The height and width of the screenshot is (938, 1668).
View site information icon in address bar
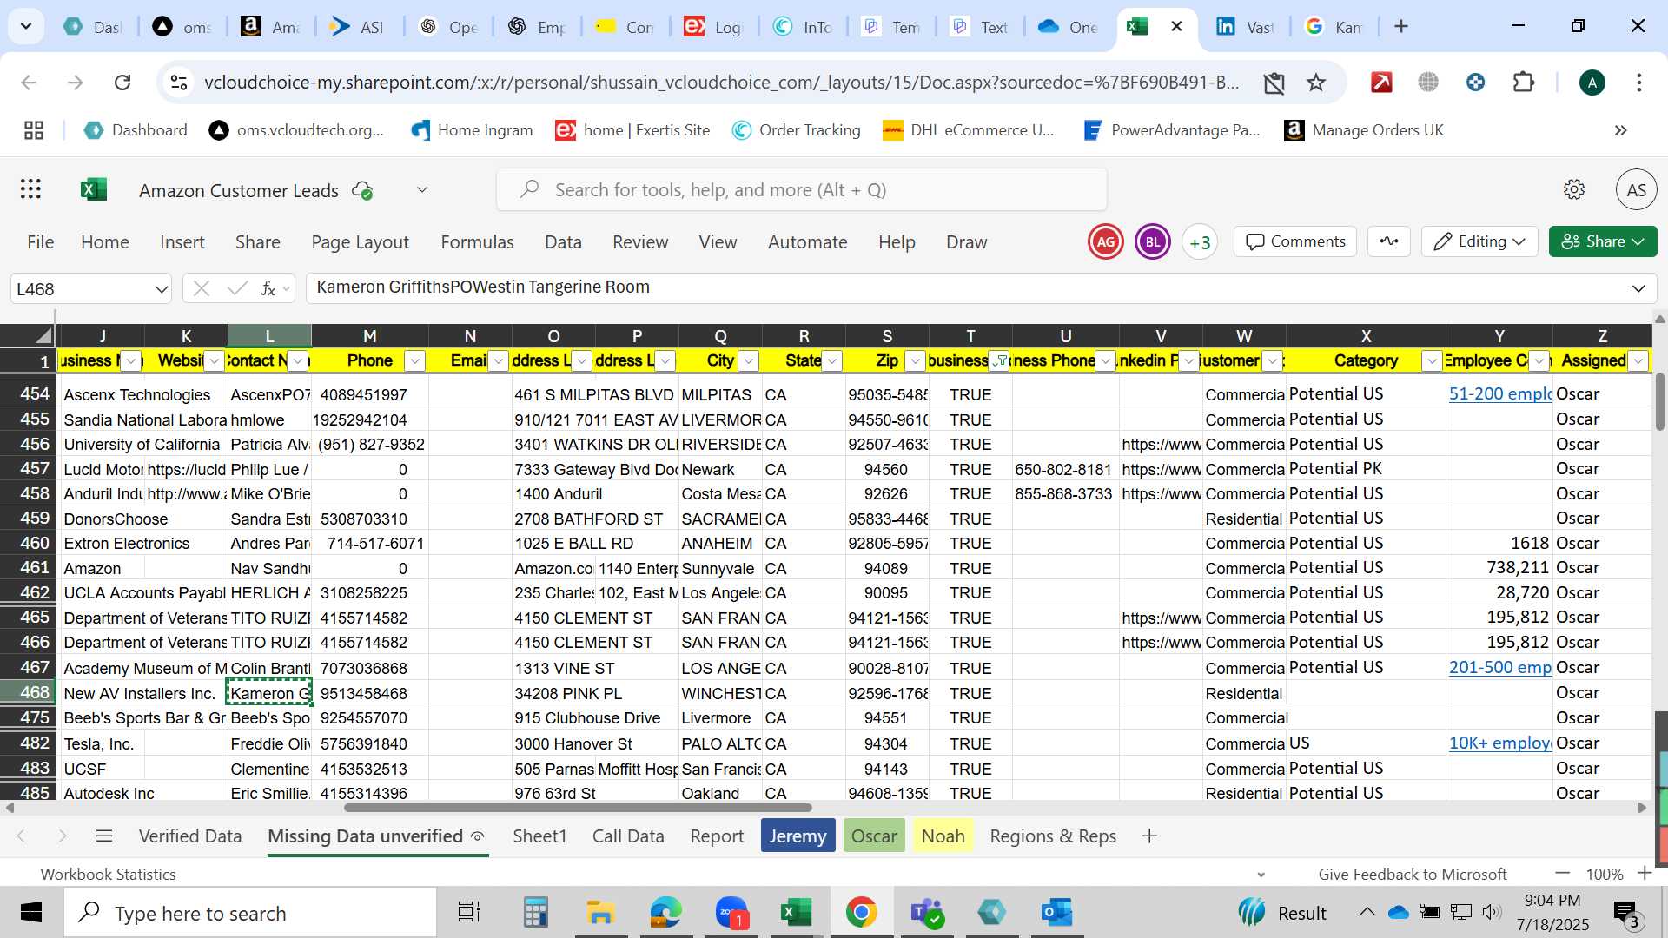(179, 83)
